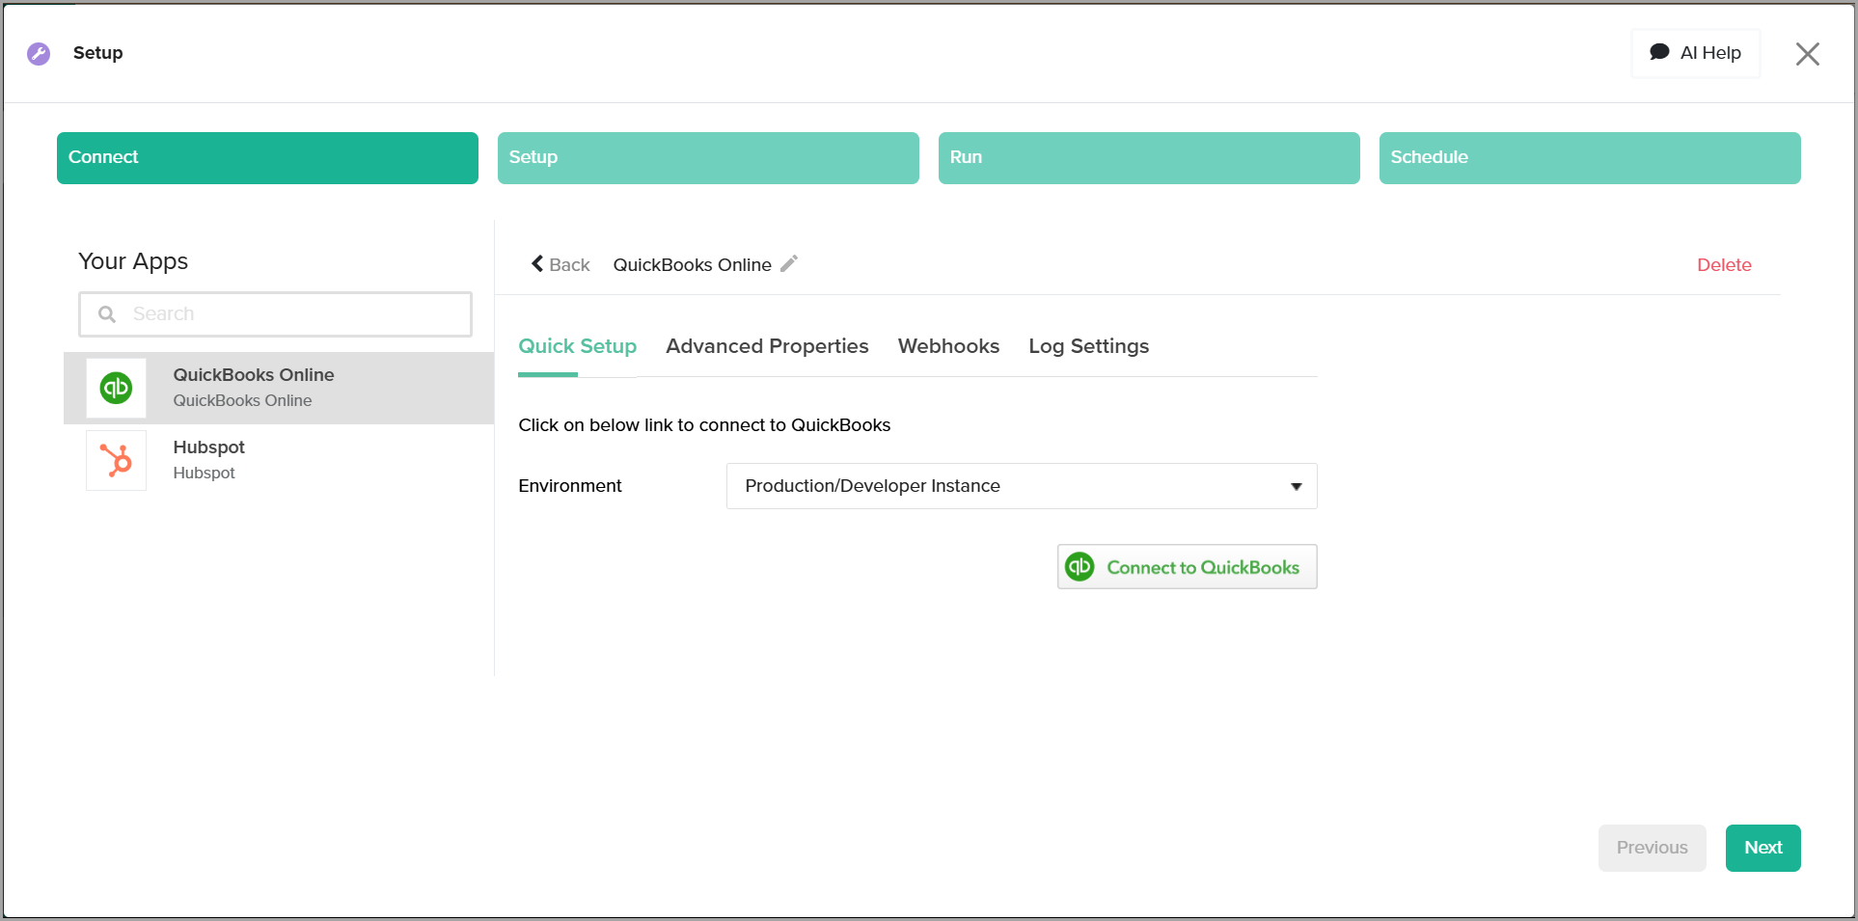
Task: Go to the Schedule step
Action: tap(1589, 158)
